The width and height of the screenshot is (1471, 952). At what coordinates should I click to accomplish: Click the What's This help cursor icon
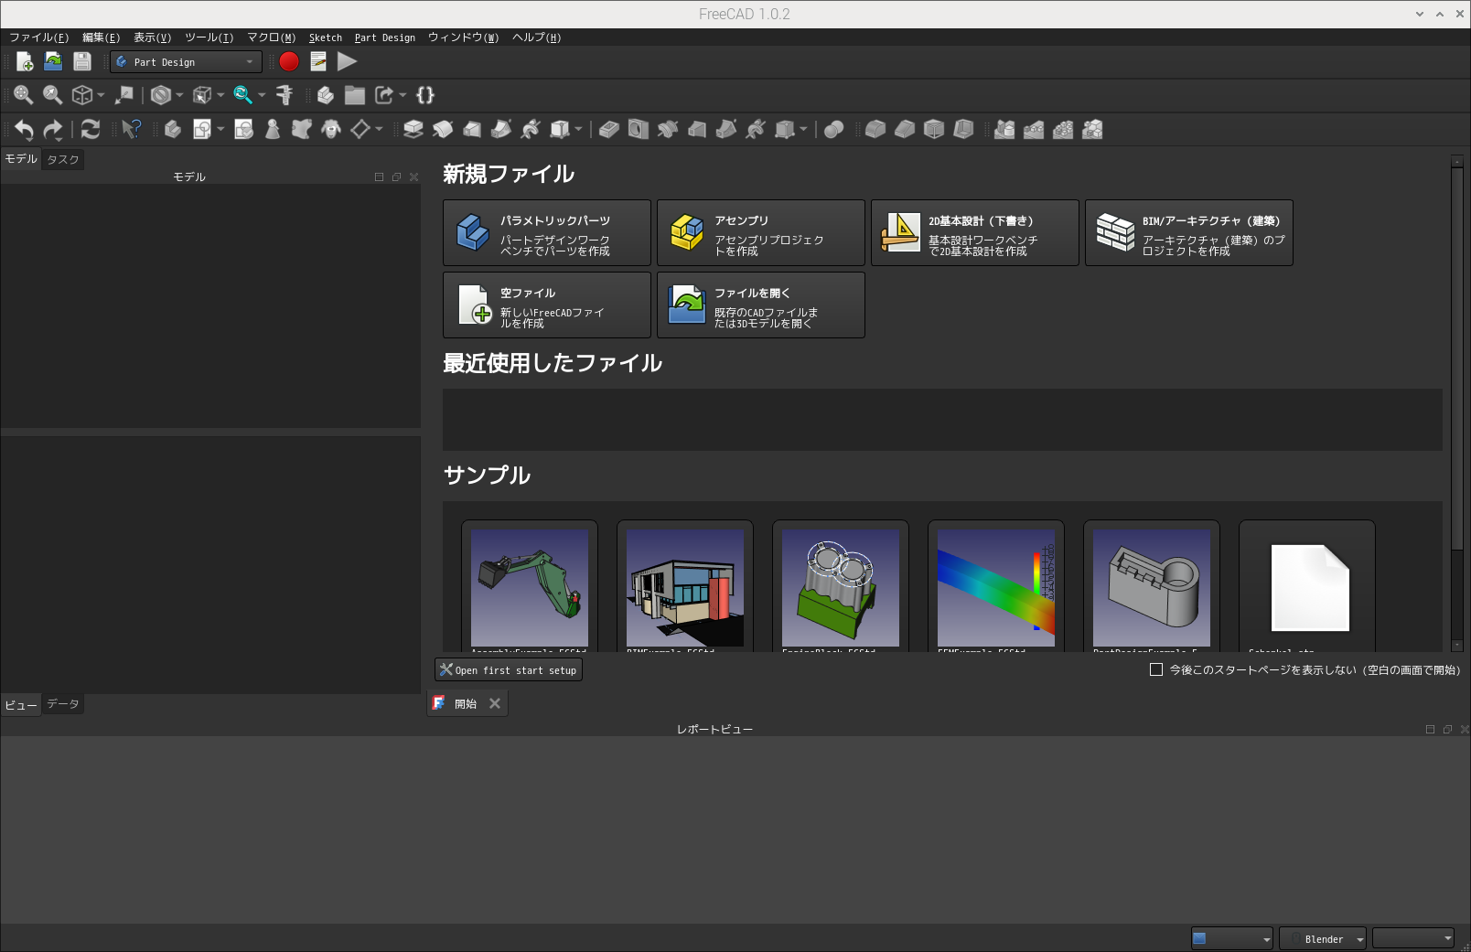pos(132,130)
